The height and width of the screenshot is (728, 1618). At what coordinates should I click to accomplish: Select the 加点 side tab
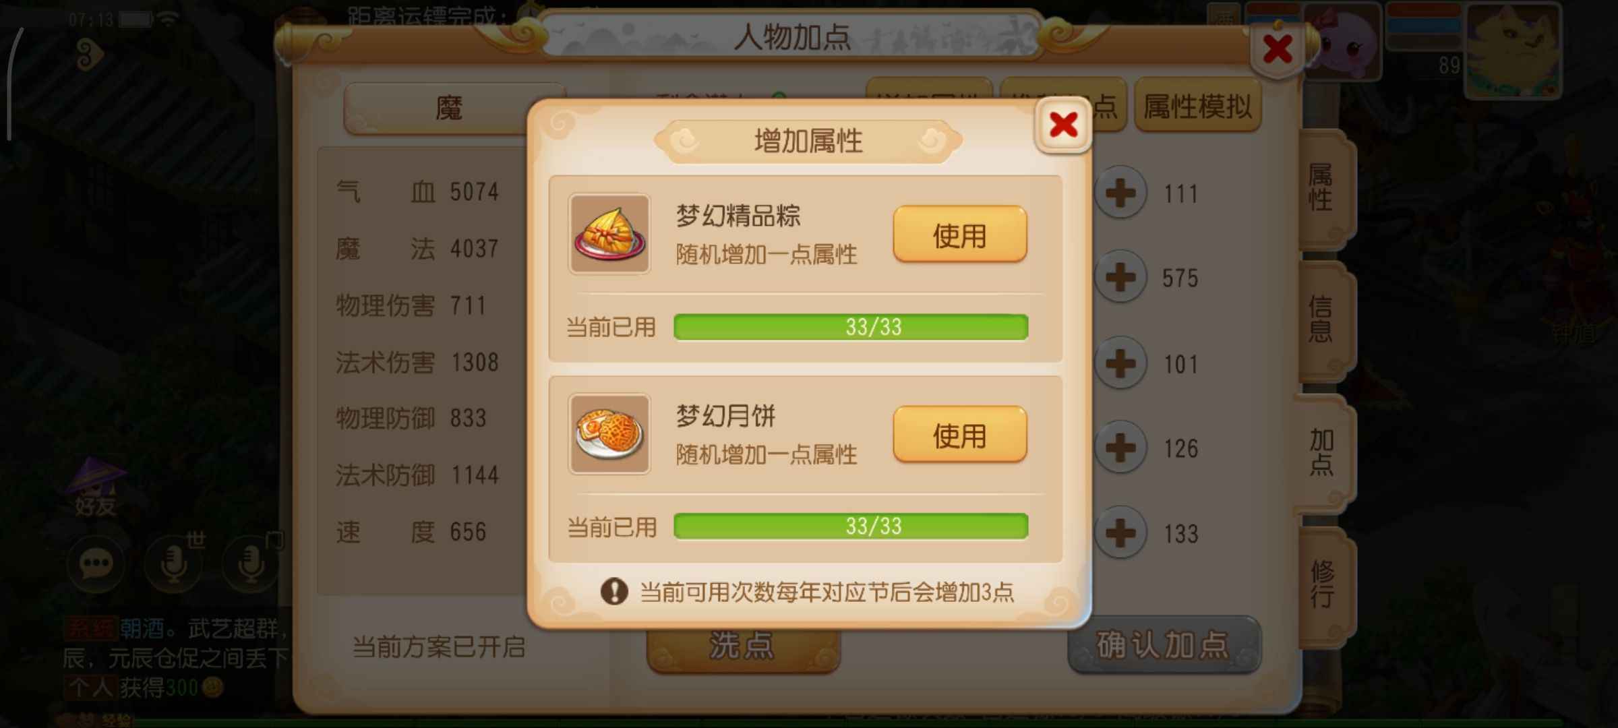pos(1321,452)
